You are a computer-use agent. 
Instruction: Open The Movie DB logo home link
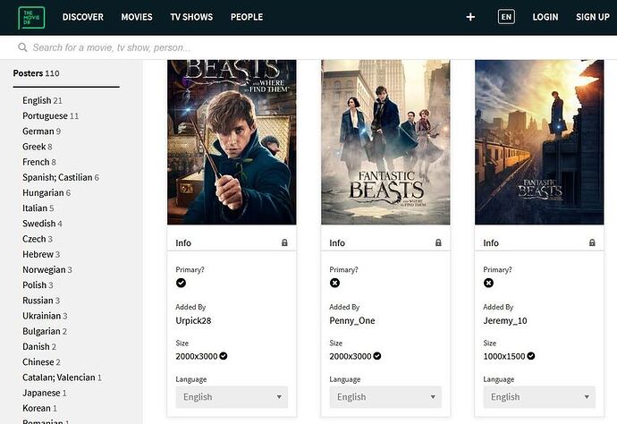31,18
